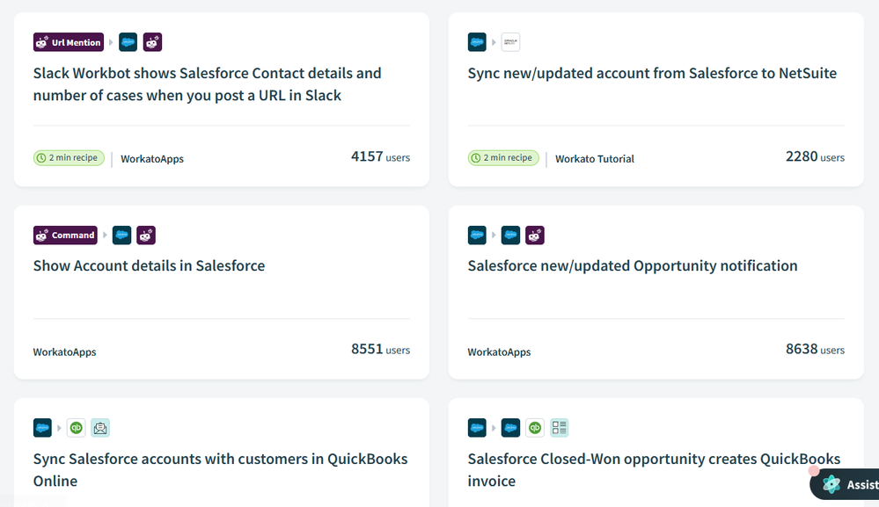
Task: Open Closed-Won opportunity creates QuickBooks invoice recipe
Action: point(654,469)
